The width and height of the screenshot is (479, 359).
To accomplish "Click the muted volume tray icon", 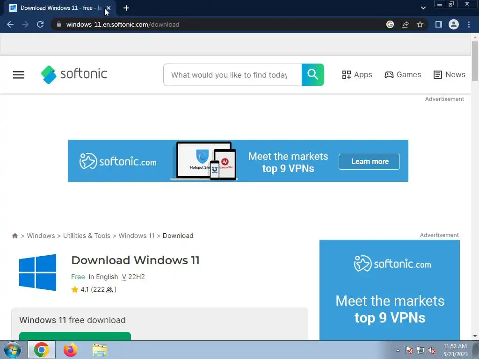I will click(432, 351).
